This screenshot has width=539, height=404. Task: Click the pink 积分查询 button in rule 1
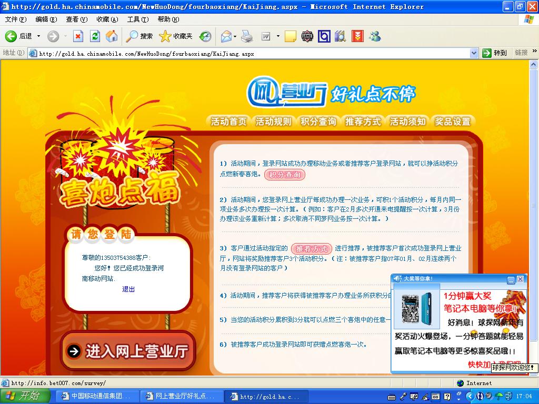285,175
